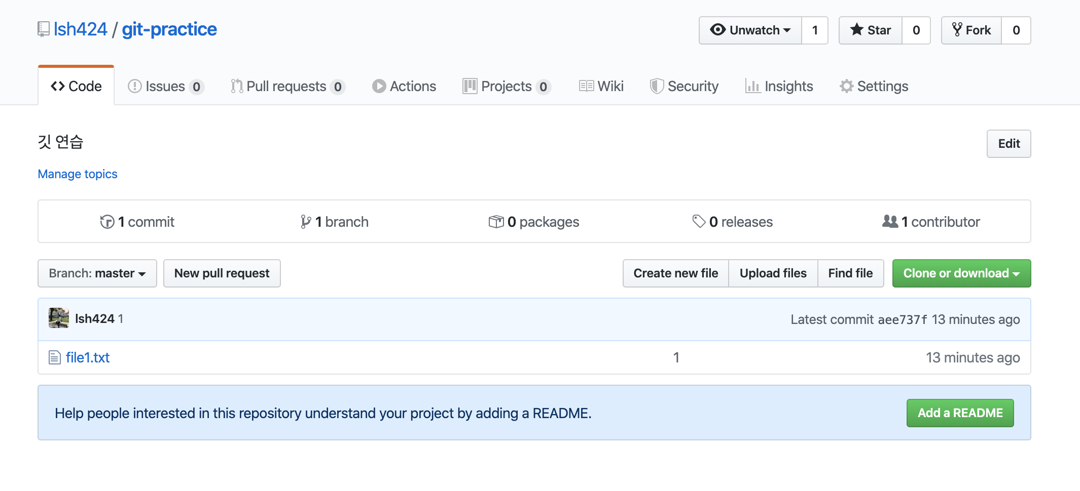This screenshot has height=491, width=1080.
Task: View the 1 branch list
Action: point(334,222)
